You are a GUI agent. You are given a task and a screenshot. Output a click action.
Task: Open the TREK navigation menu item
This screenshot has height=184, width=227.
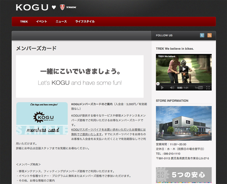24,22
